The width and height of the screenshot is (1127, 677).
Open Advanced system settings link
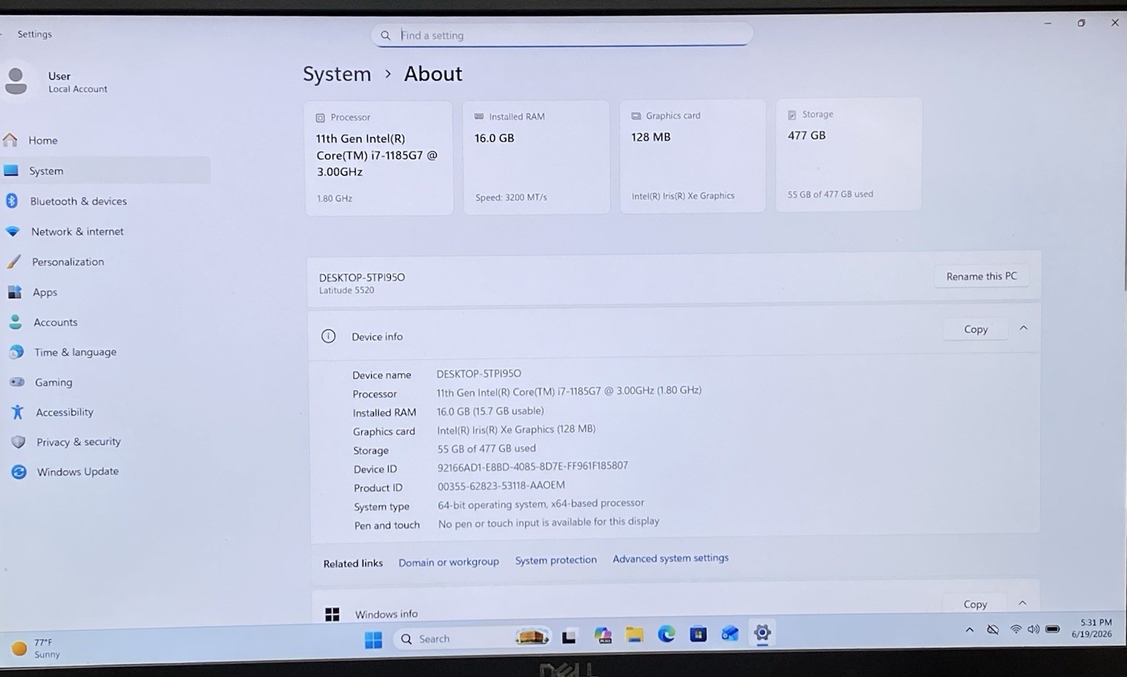click(x=671, y=558)
